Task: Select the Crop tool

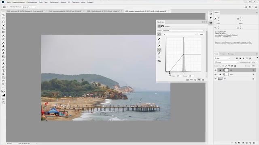Action: 3,29
